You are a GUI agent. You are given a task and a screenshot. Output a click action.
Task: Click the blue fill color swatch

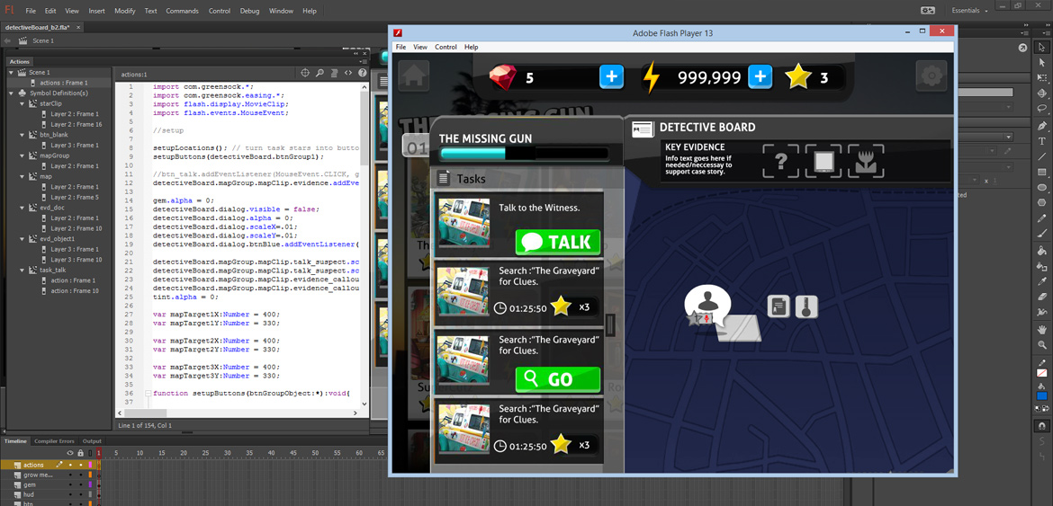1042,395
